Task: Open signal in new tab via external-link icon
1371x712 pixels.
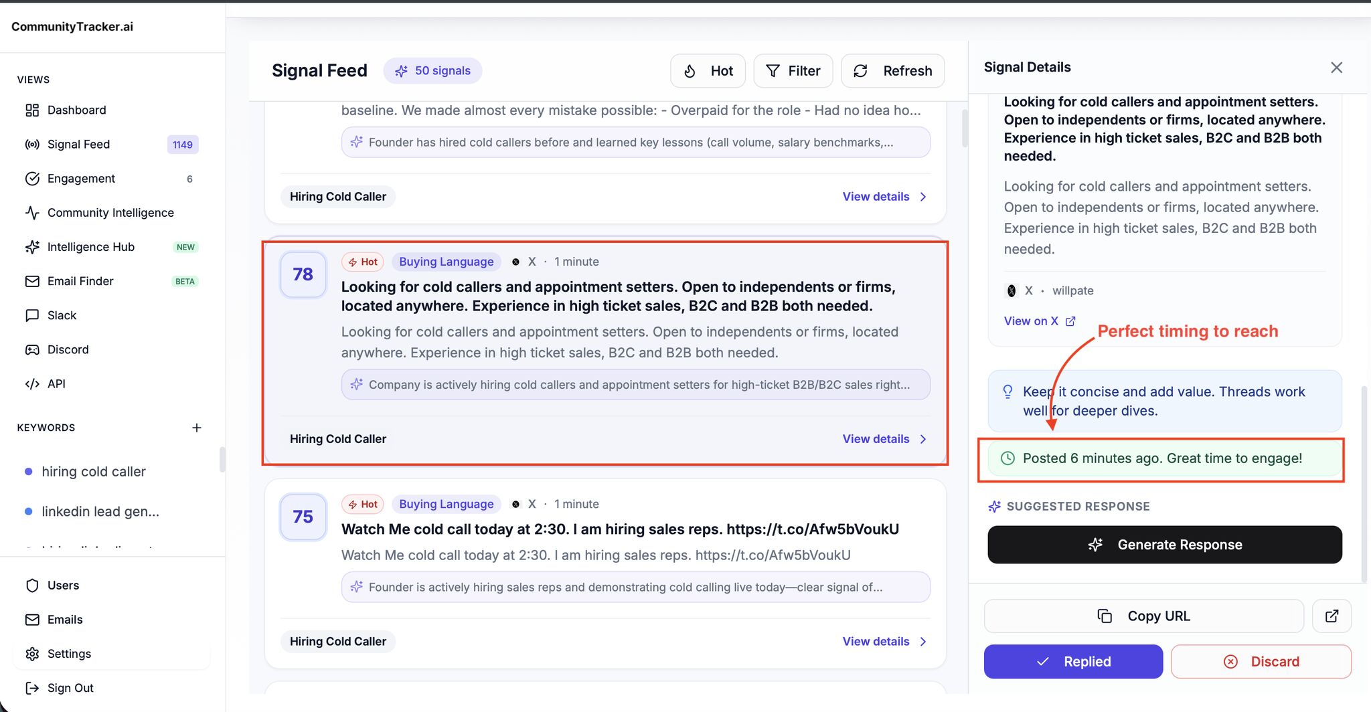Action: [x=1332, y=616]
